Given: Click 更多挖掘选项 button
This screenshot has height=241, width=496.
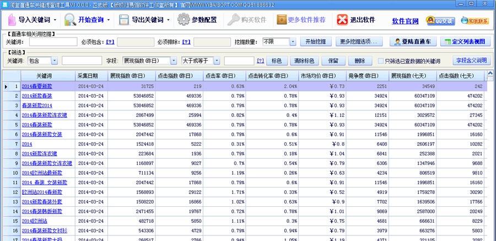Looking at the screenshot, I should [359, 42].
